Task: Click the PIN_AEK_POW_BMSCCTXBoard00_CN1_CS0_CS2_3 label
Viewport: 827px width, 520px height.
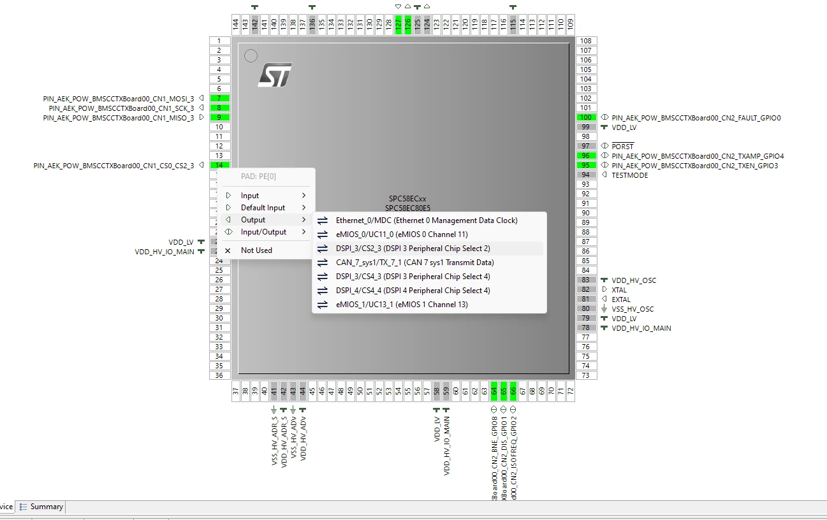Action: click(x=114, y=166)
